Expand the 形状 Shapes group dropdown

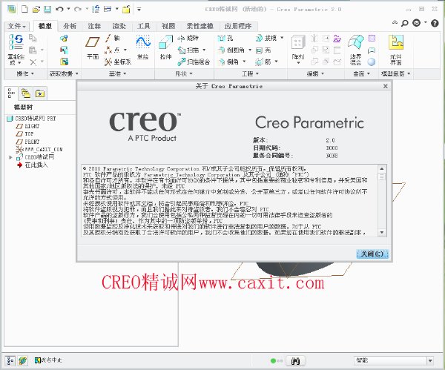(x=184, y=73)
